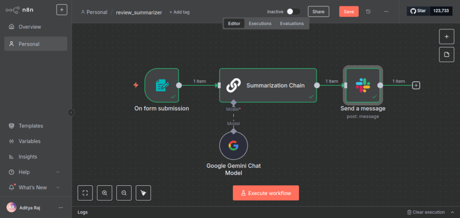Click the Execute workflow button

tap(265, 193)
